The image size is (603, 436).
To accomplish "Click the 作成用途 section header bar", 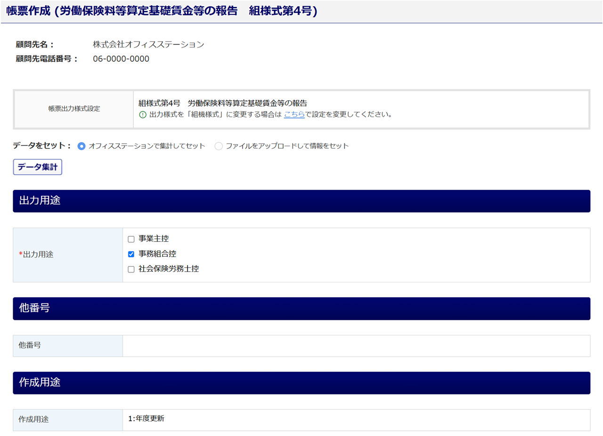I will [301, 383].
